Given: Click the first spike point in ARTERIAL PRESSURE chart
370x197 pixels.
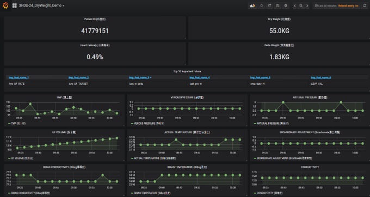Looking at the screenshot, I should point(283,102).
